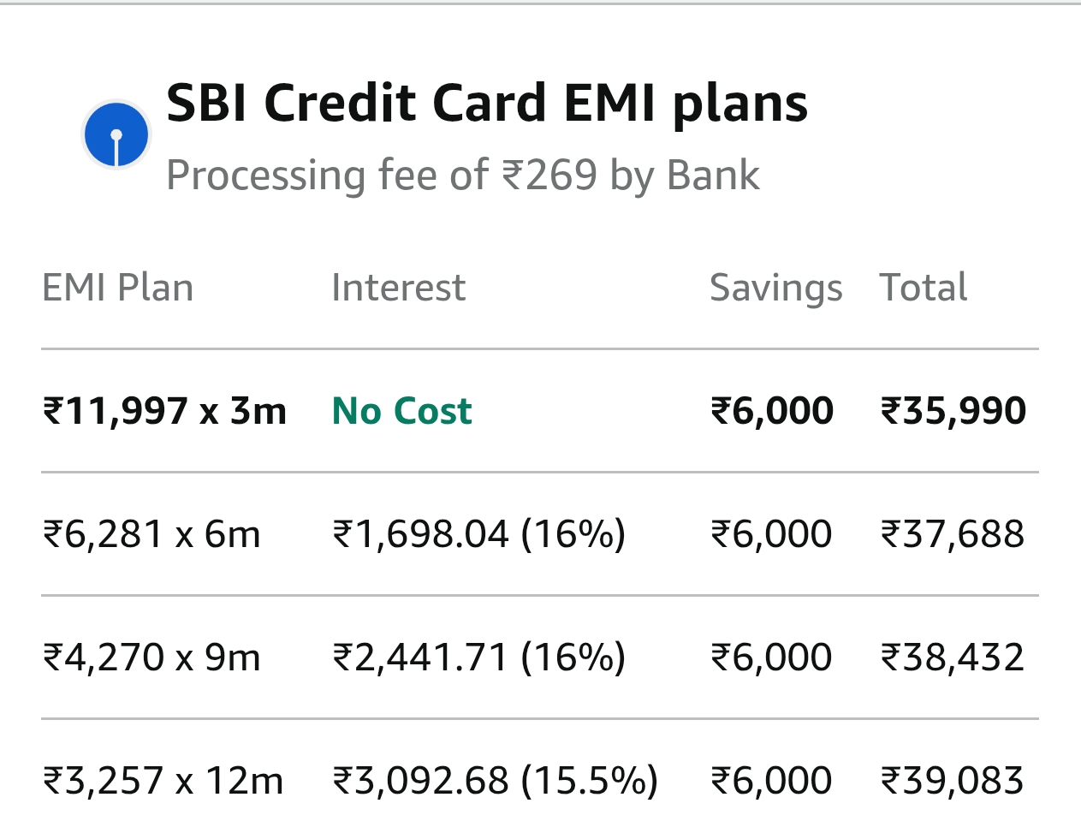
Task: Tap the ₹38,432 total amount
Action: 953,658
